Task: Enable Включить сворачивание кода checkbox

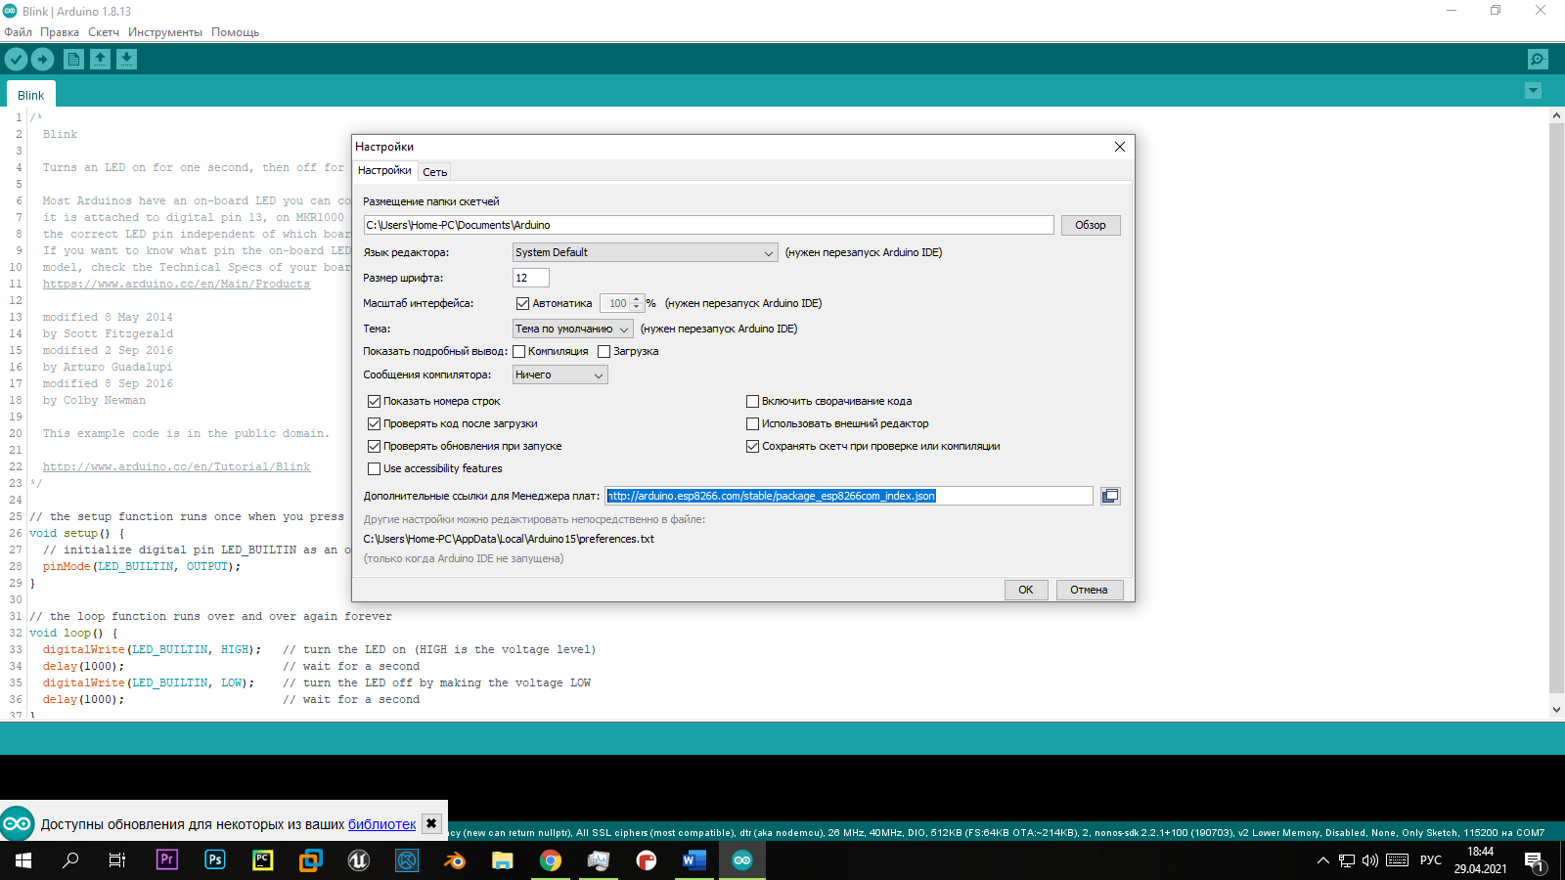Action: point(752,401)
